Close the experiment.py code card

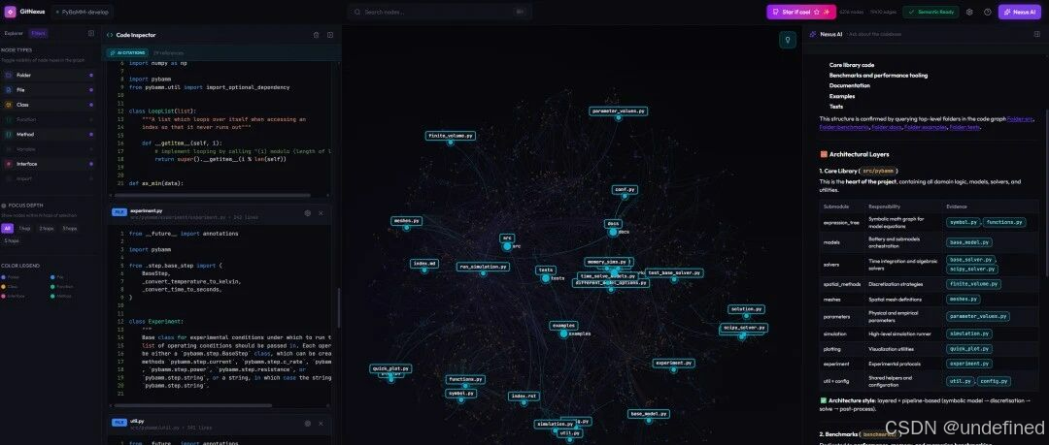321,213
